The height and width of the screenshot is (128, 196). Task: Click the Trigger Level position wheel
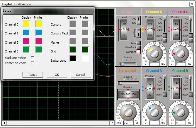(124, 29)
